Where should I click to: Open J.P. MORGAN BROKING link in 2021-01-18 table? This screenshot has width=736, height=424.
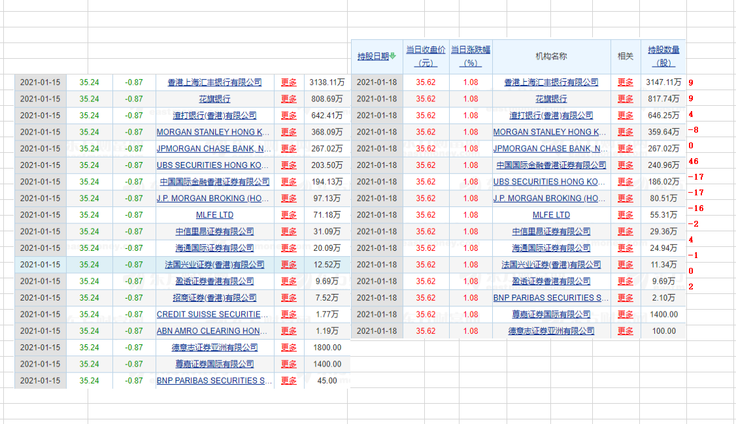(549, 199)
